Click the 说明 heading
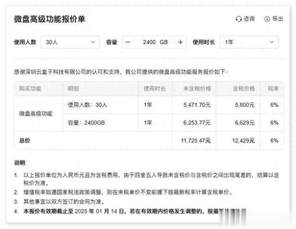The image size is (296, 229). click(20, 163)
